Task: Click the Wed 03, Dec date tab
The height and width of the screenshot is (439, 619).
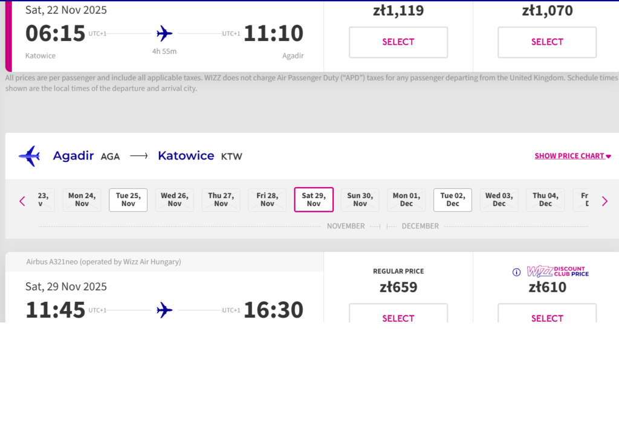Action: pyautogui.click(x=499, y=200)
